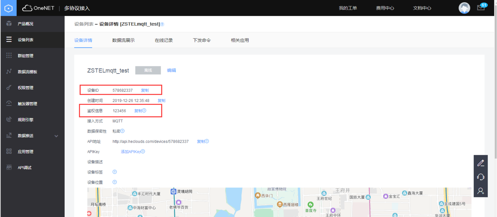Click the creation time 2019-12-26 12:35:48
This screenshot has width=497, height=217.
(131, 101)
